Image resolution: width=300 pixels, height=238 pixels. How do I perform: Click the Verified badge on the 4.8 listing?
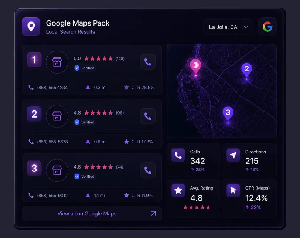point(84,122)
